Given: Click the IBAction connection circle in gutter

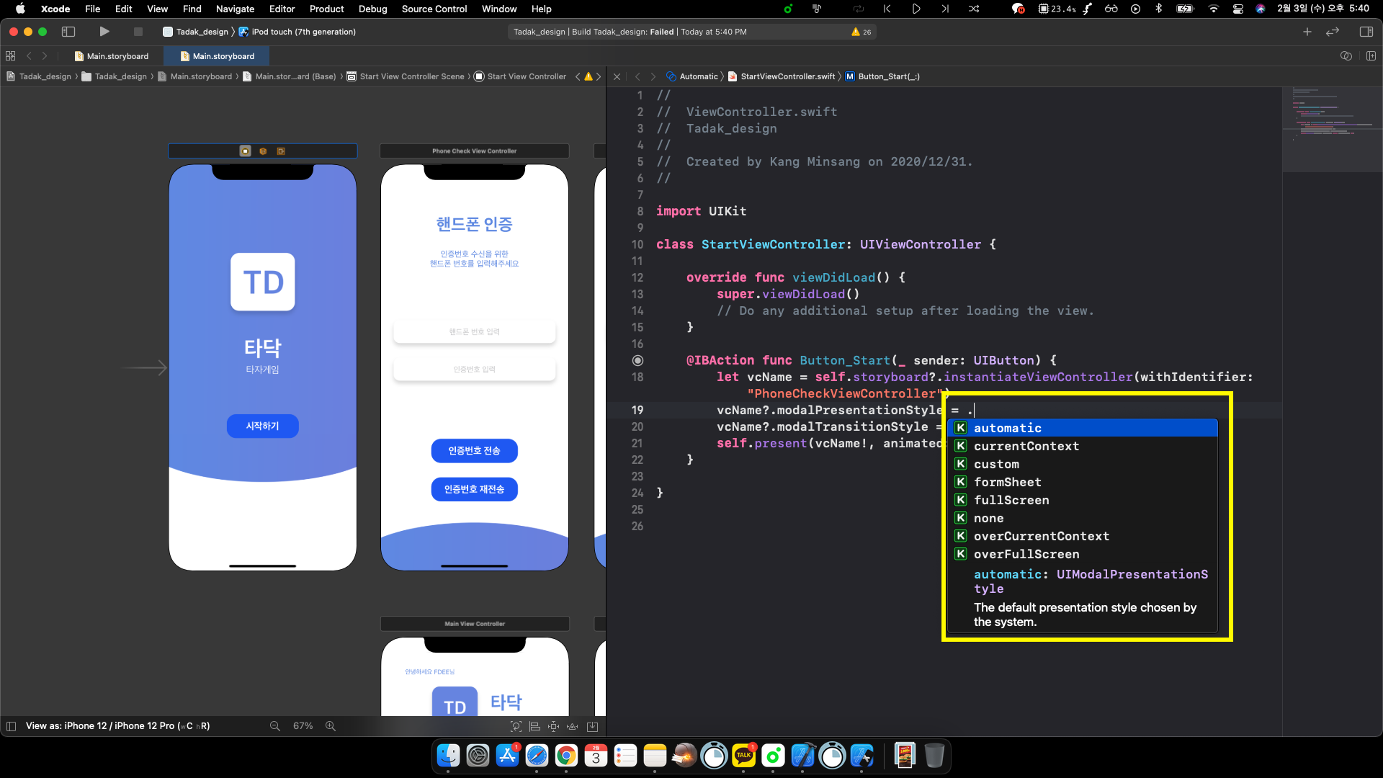Looking at the screenshot, I should pyautogui.click(x=637, y=360).
